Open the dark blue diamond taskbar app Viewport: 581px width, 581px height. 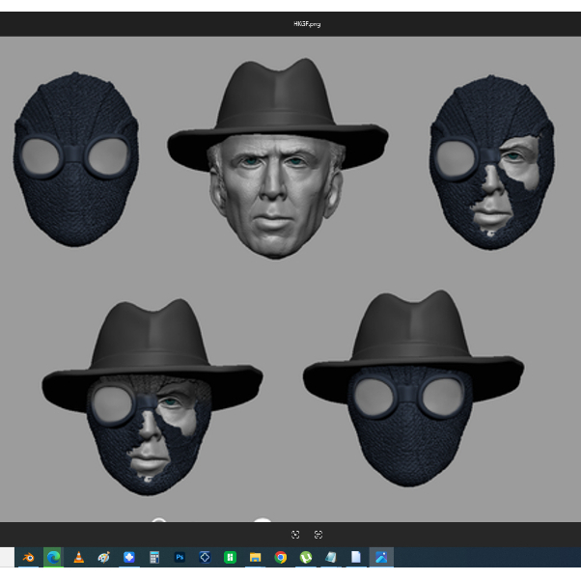[x=205, y=557]
